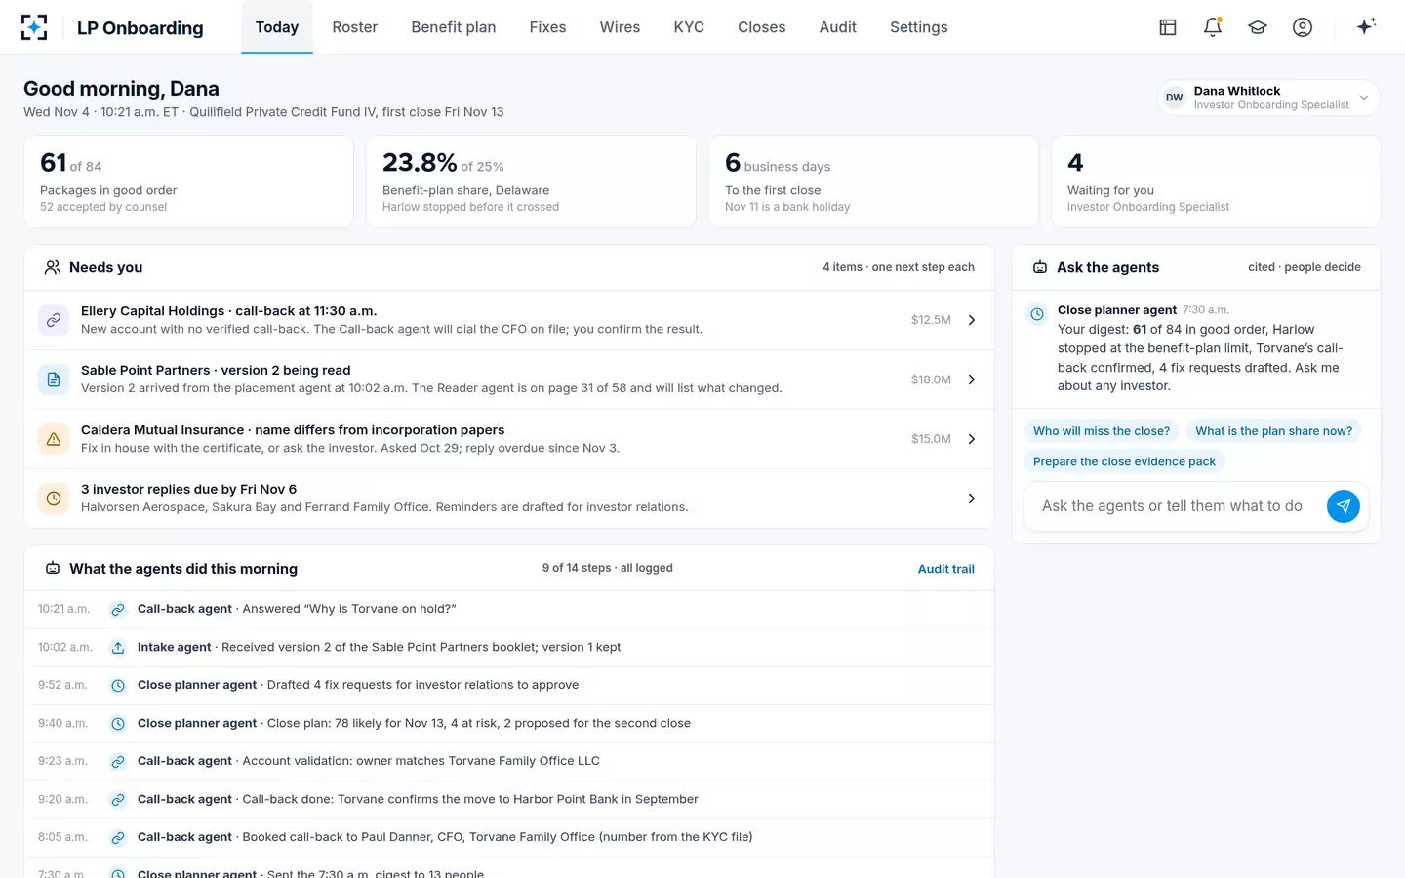Open the 61 of 84 packages card
Viewport: 1405px width, 878px height.
pyautogui.click(x=188, y=181)
